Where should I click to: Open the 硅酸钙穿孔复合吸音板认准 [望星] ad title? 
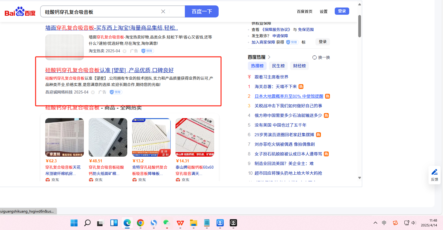pyautogui.click(x=109, y=70)
